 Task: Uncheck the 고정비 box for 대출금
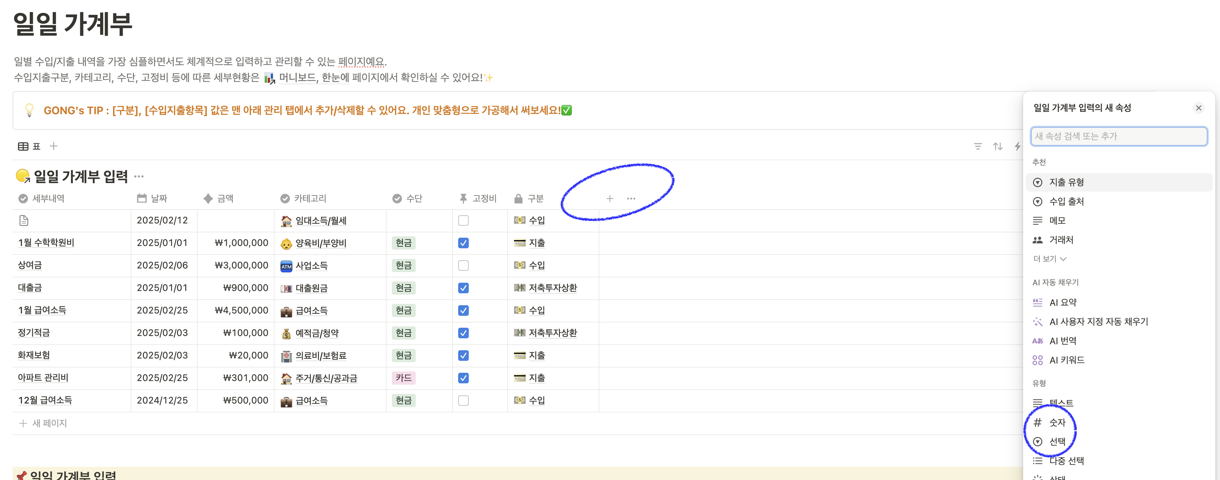pos(463,288)
